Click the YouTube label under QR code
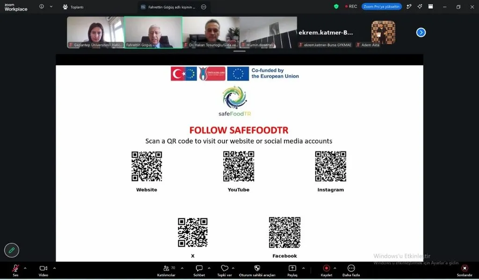Screen dimensions: 479x280 coord(239,190)
